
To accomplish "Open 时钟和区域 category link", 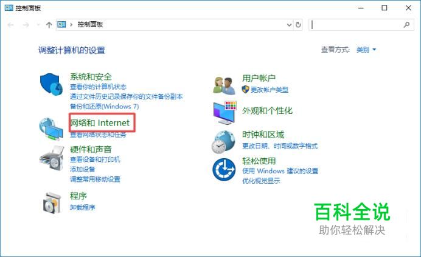I will coord(263,135).
